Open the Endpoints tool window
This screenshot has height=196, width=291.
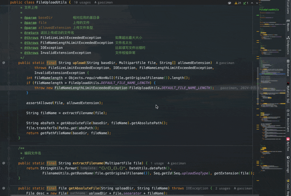pyautogui.click(x=288, y=45)
